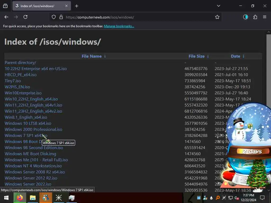Download Windows 7 SP1 x64.iso
This screenshot has width=271, height=203.
26,136
